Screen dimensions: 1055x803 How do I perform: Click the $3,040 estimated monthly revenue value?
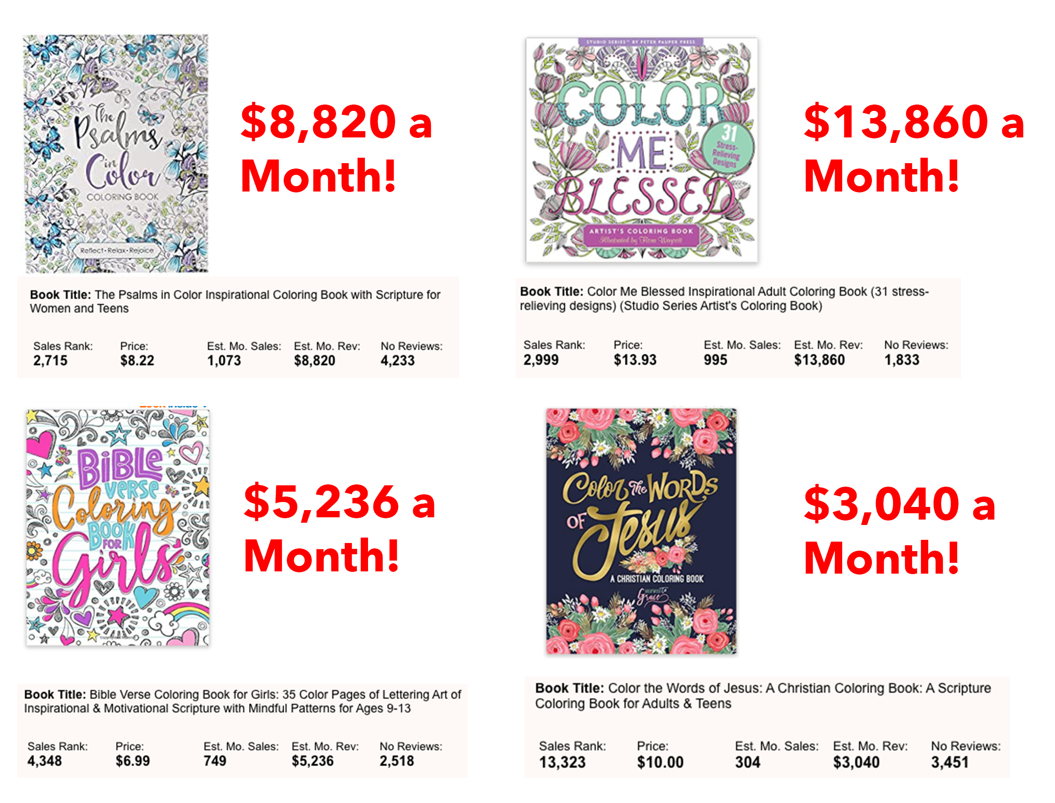click(856, 762)
